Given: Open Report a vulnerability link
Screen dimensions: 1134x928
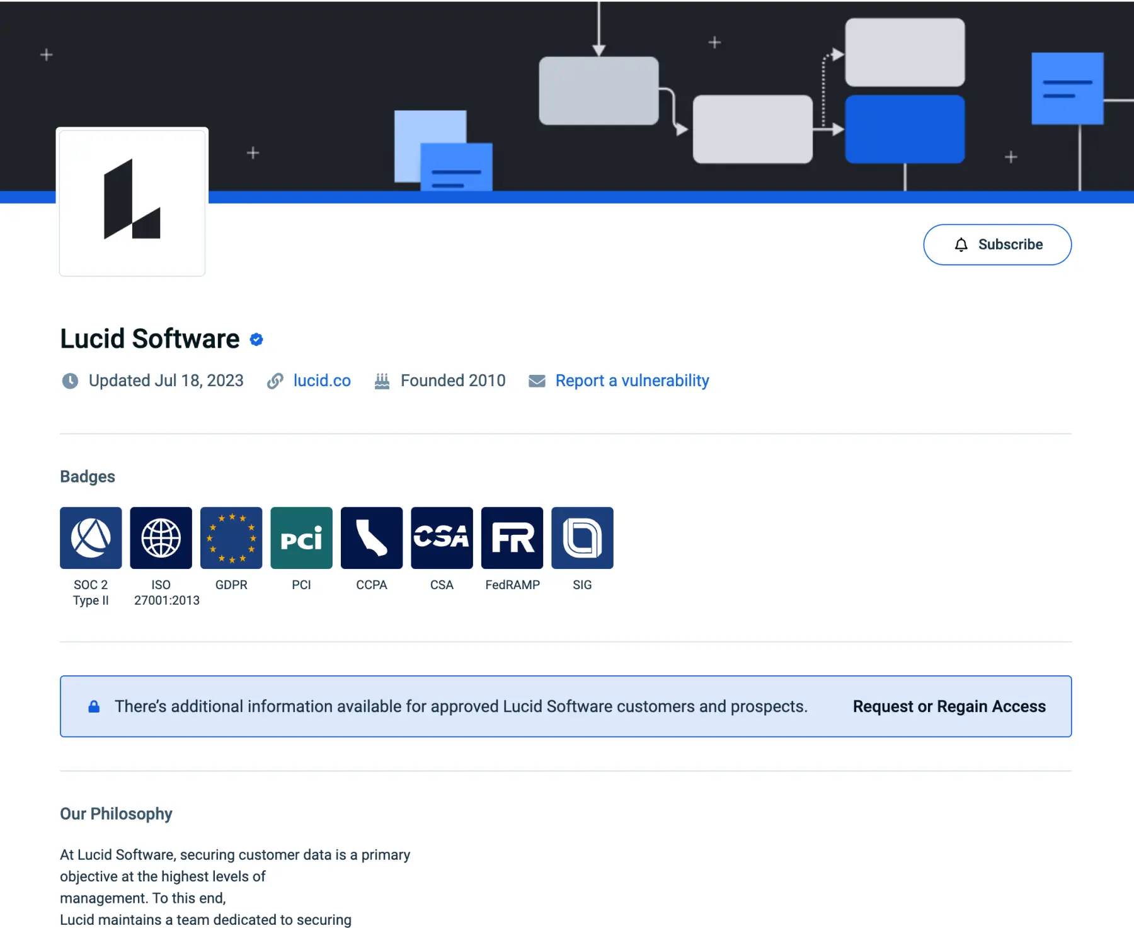Looking at the screenshot, I should 632,381.
